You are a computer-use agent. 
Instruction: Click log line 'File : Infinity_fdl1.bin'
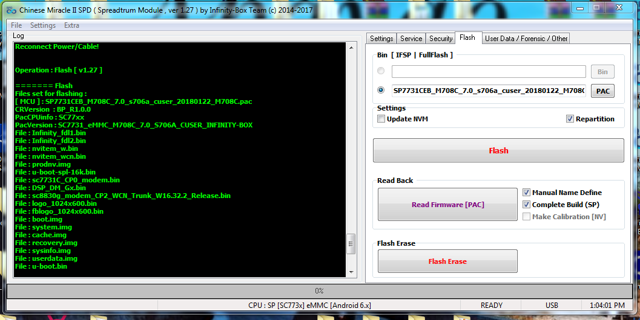[50, 133]
